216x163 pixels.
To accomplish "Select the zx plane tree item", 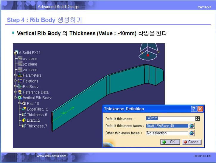I will 30,70.
